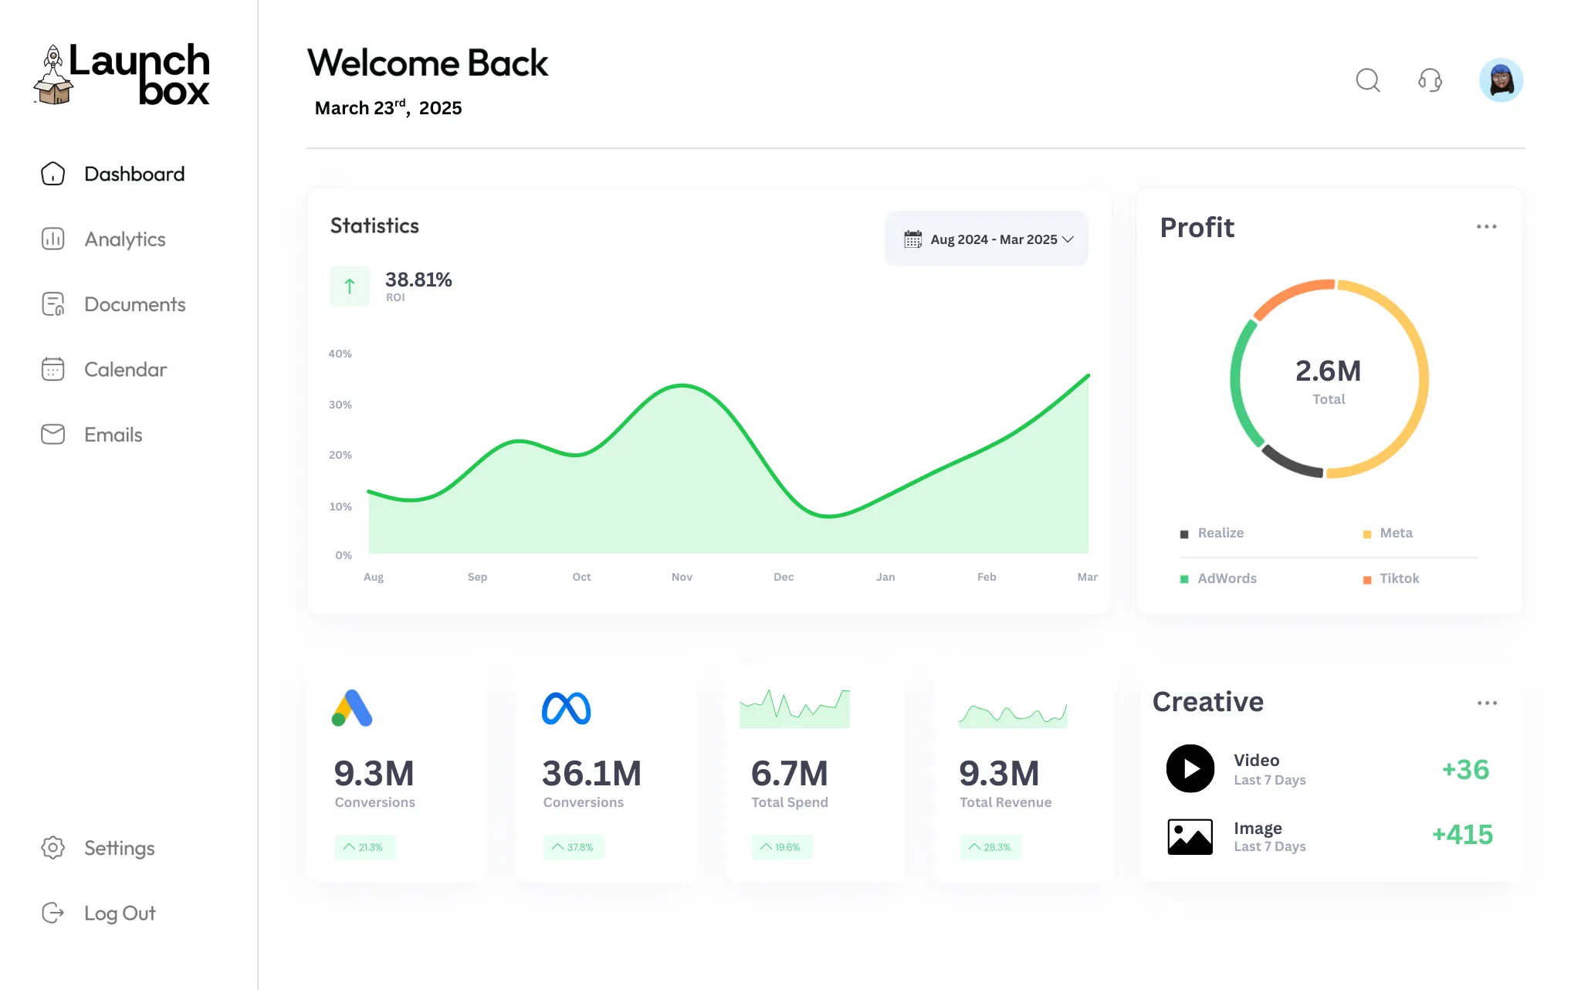
Task: Open the profile avatar picture
Action: click(1500, 80)
